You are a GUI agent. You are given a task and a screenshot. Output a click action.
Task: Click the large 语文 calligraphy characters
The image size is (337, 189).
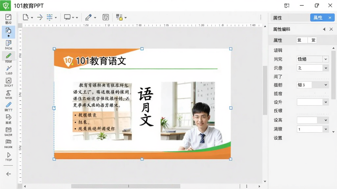coord(146,107)
